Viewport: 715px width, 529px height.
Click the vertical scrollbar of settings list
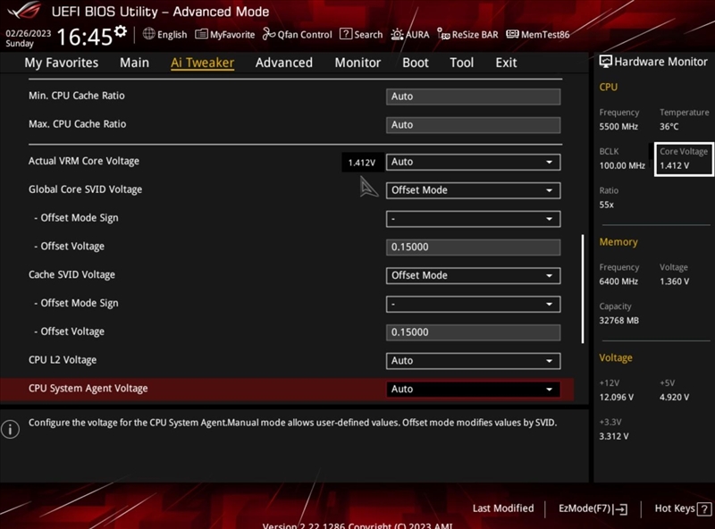pyautogui.click(x=583, y=289)
